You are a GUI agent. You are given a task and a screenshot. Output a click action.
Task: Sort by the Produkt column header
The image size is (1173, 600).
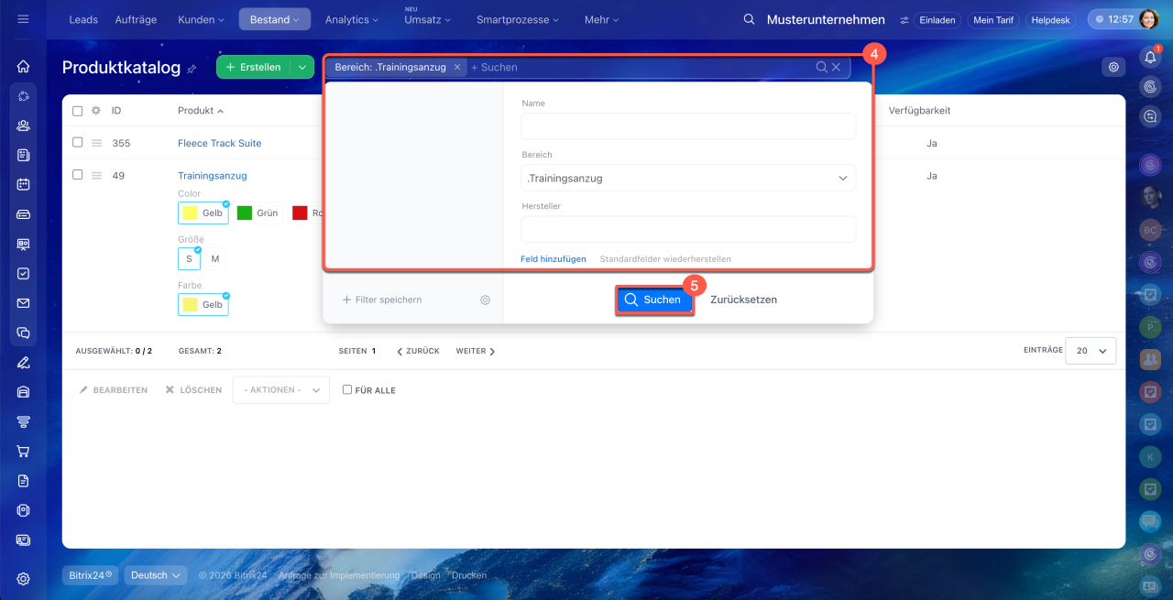tap(201, 111)
